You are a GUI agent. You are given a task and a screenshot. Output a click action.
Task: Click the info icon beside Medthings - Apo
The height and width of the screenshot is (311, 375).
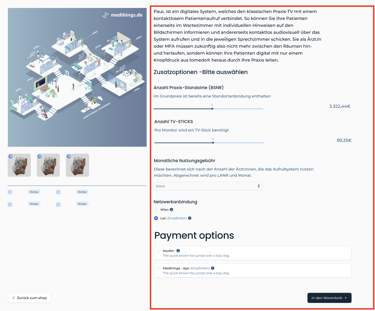213,268
